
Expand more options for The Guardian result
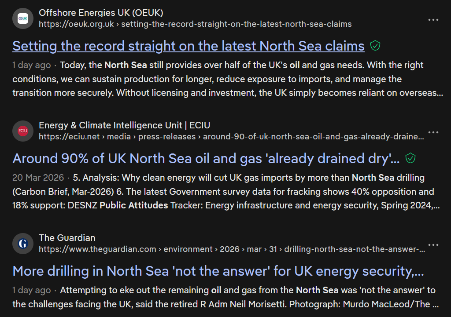click(x=433, y=245)
